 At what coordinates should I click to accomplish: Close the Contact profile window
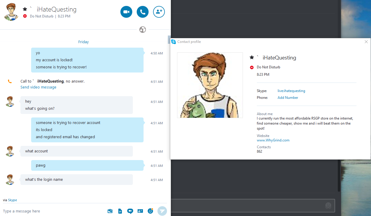pyautogui.click(x=366, y=42)
